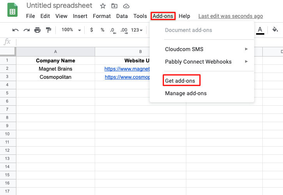Select row 13 header
The height and width of the screenshot is (195, 283).
(x=7, y=158)
